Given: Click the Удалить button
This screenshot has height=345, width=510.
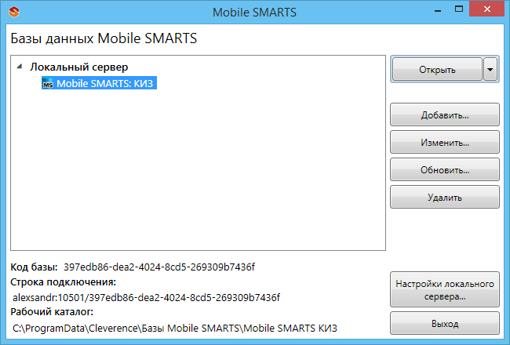Looking at the screenshot, I should (x=445, y=197).
